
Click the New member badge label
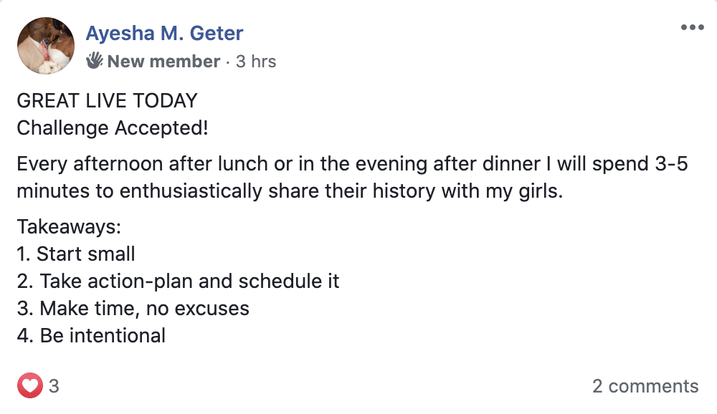click(x=163, y=61)
